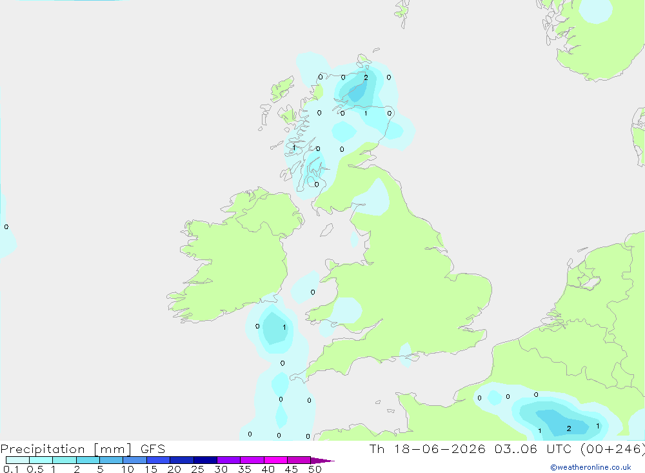Image resolution: width=645 pixels, height=473 pixels.
Task: Click the '0.1' legend scale label
Action: click(12, 469)
